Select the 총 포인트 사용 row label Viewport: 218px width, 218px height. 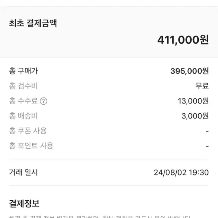[x=31, y=146]
